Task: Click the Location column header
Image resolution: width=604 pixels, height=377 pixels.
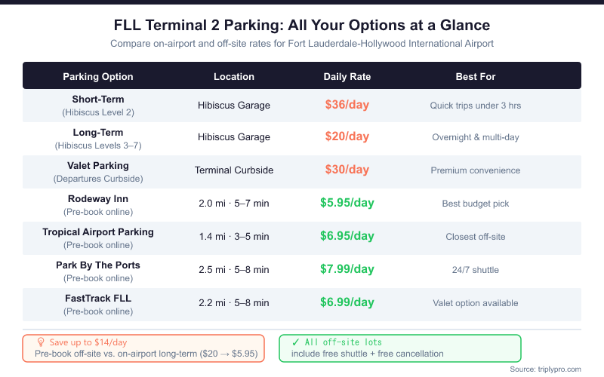Action: click(234, 77)
